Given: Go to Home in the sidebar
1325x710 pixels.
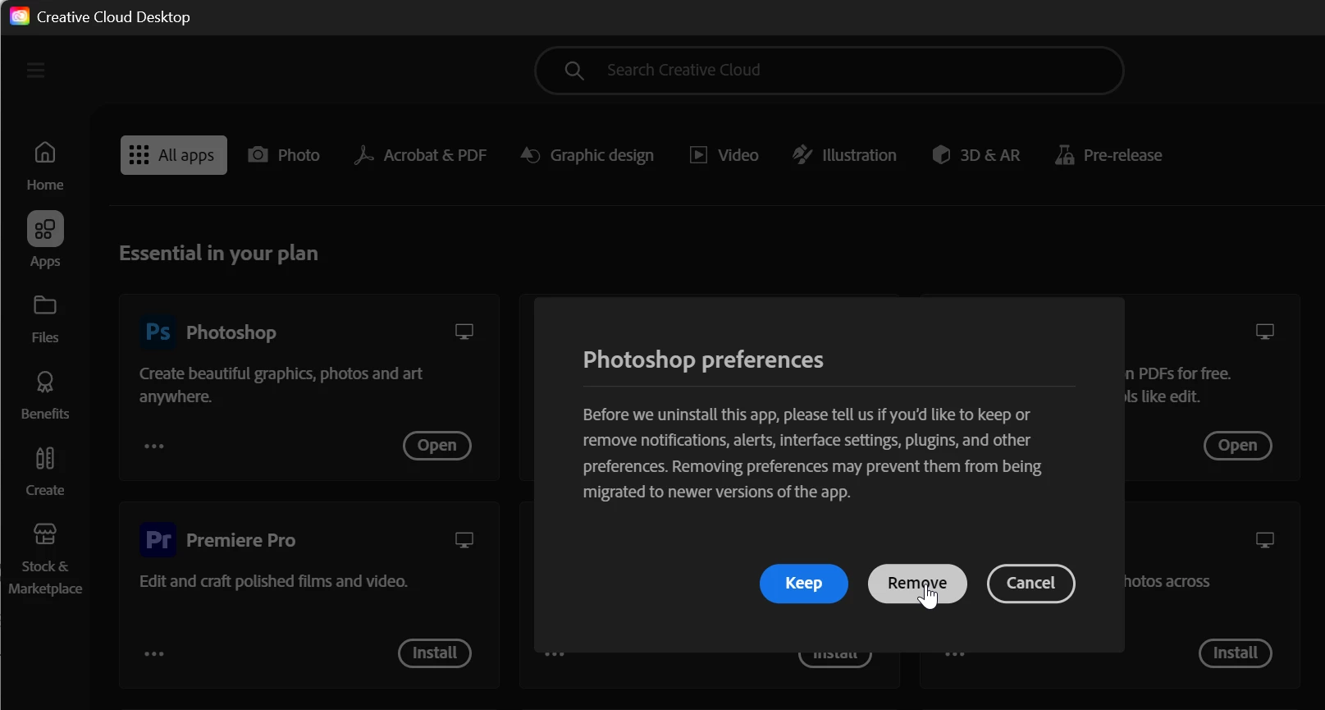Looking at the screenshot, I should coord(45,167).
